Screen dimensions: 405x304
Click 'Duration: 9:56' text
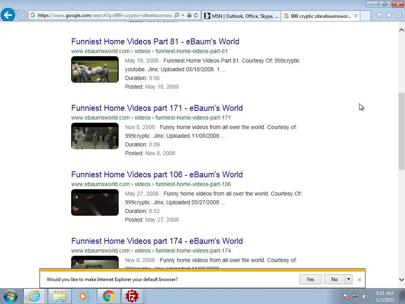(142, 78)
